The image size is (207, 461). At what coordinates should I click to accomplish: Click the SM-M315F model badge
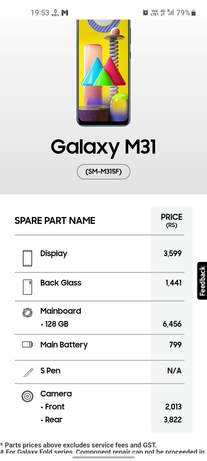103,171
